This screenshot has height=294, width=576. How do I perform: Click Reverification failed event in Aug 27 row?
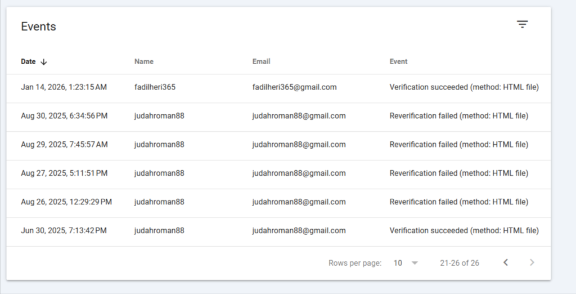tap(459, 173)
